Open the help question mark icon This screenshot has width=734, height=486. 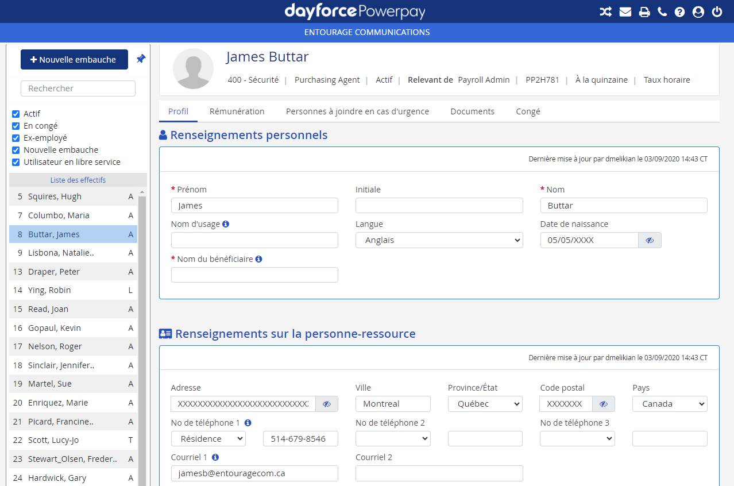pos(679,11)
